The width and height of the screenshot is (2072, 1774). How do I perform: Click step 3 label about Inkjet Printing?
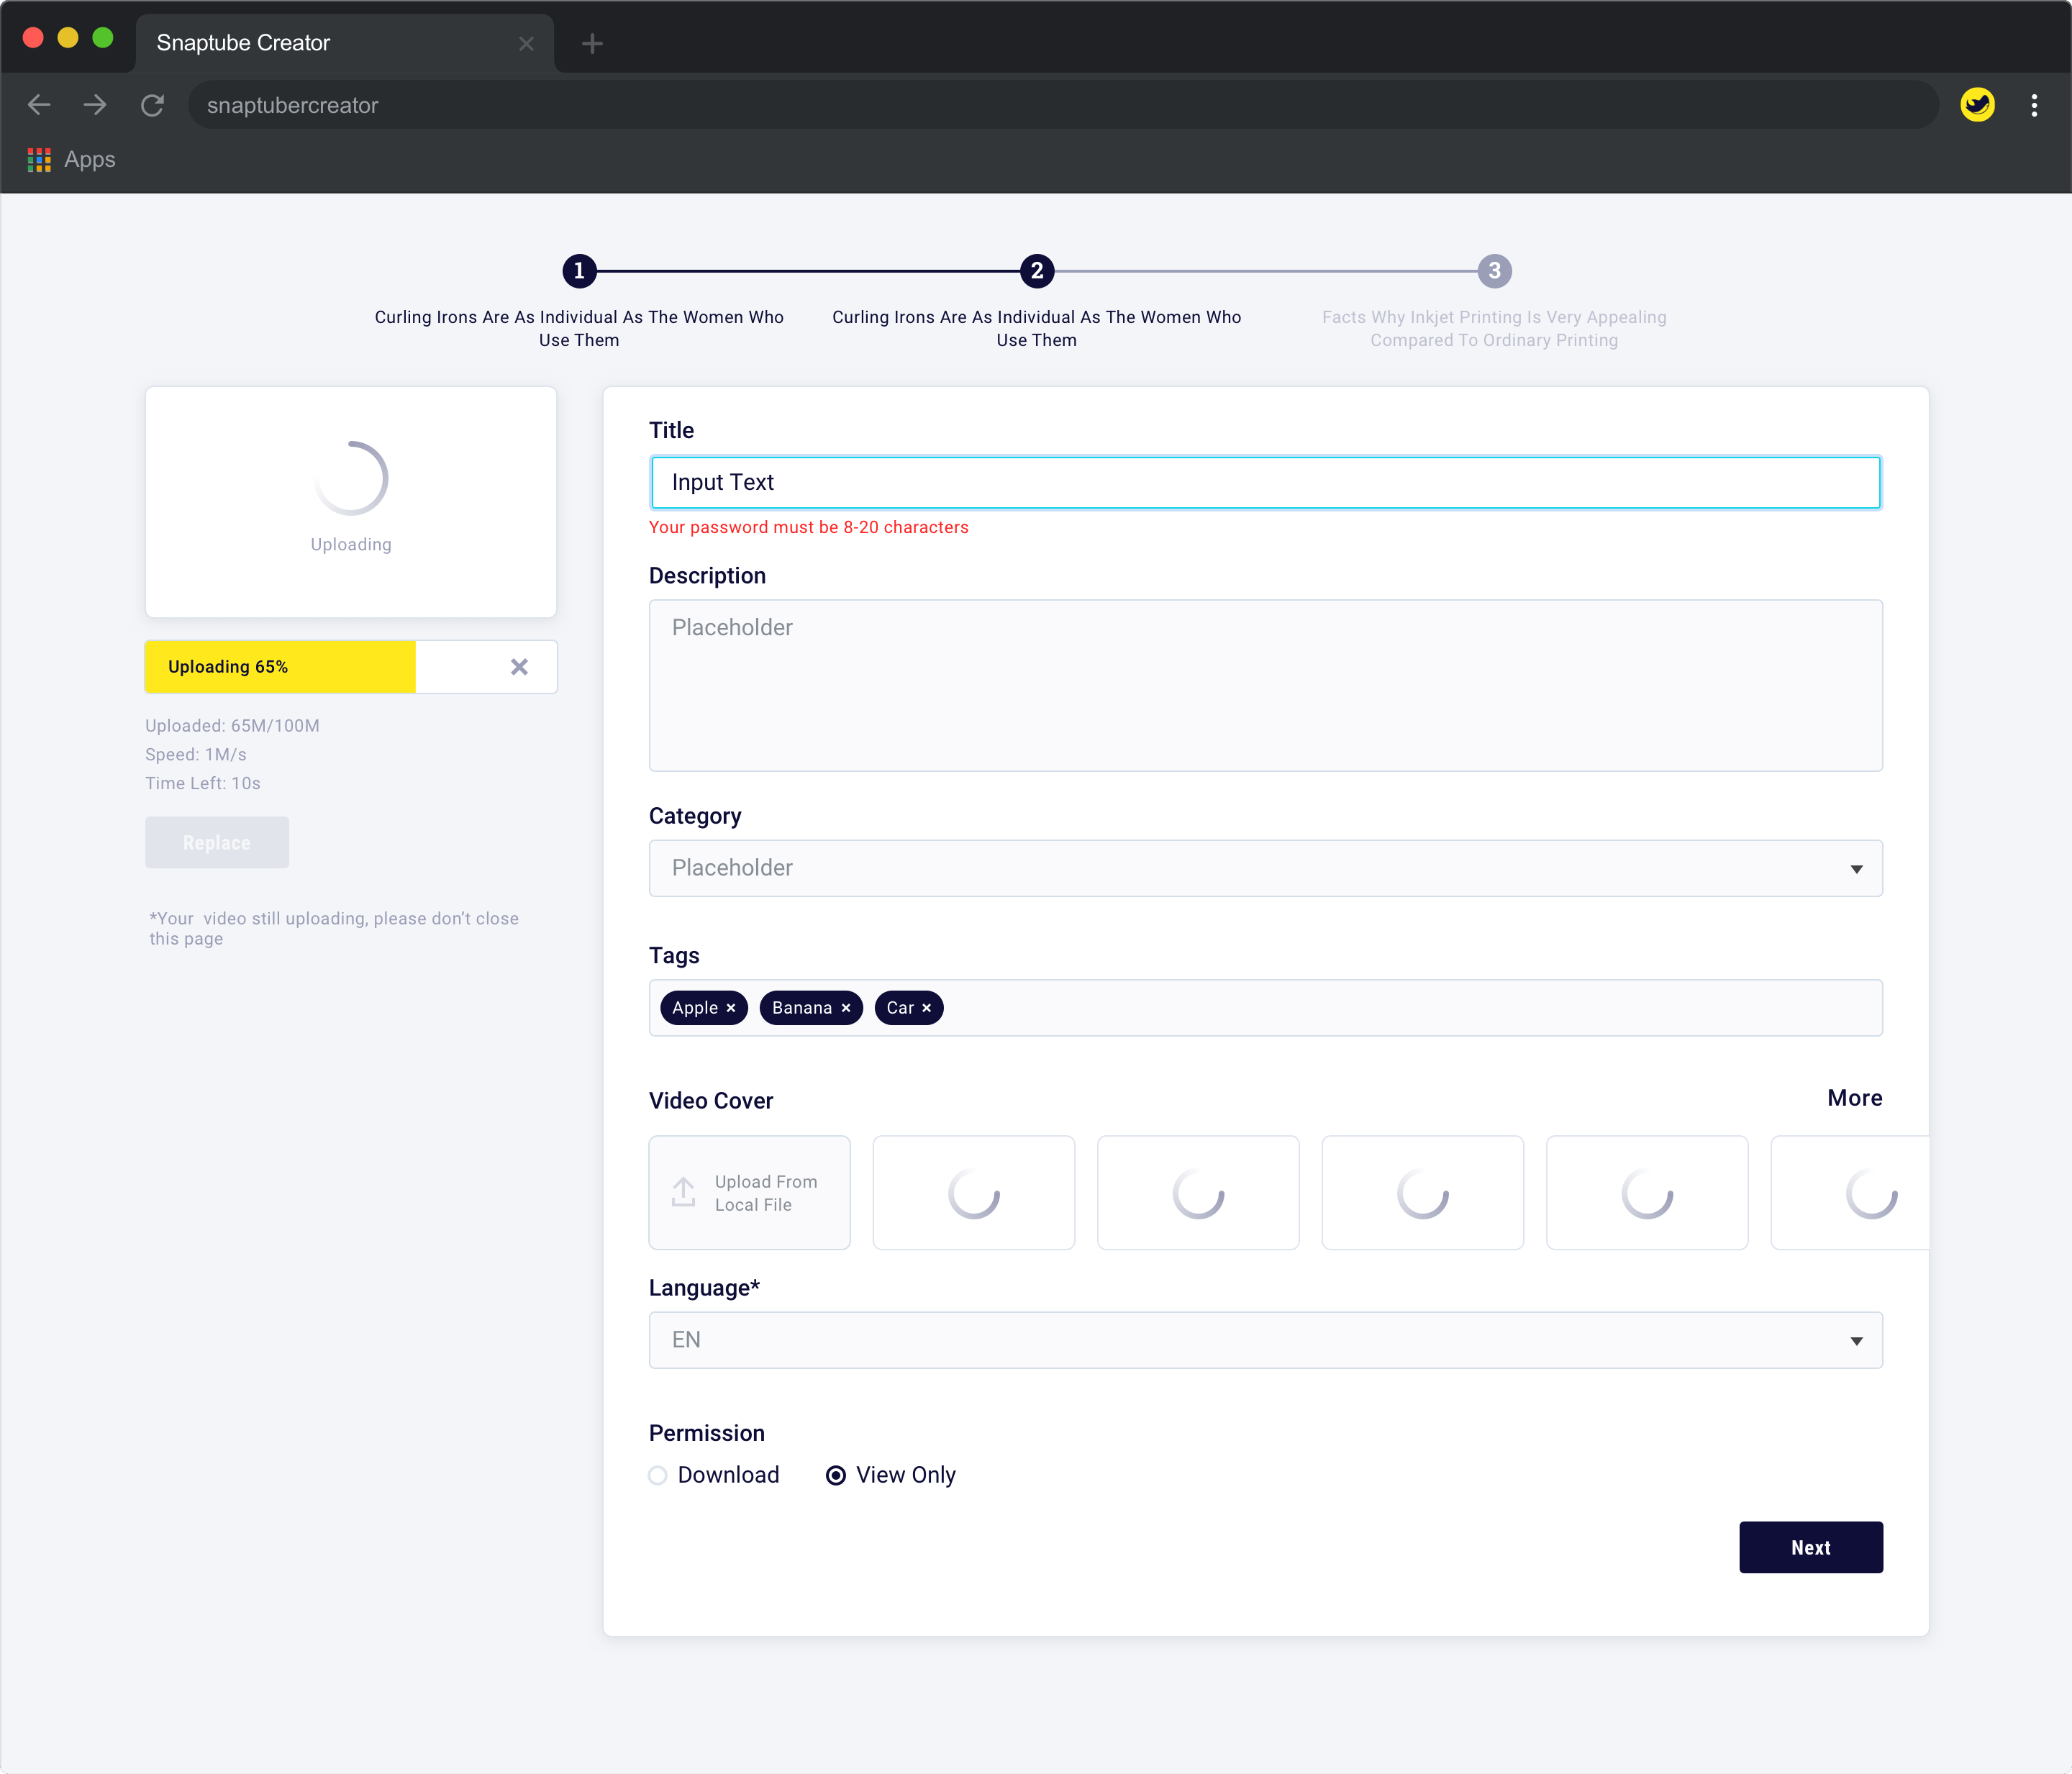pos(1494,329)
